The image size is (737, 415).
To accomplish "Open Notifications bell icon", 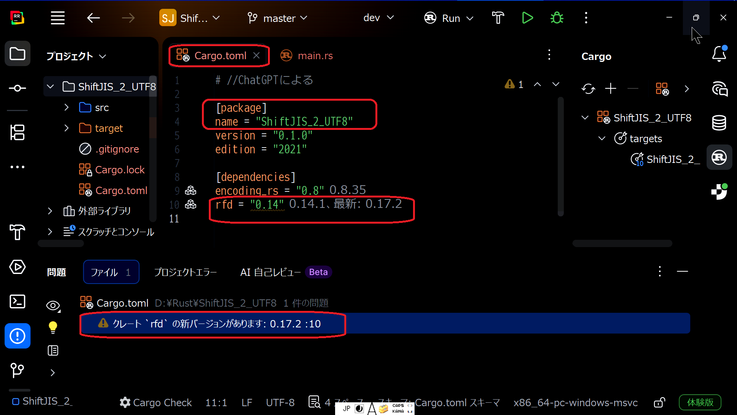I will (x=719, y=54).
